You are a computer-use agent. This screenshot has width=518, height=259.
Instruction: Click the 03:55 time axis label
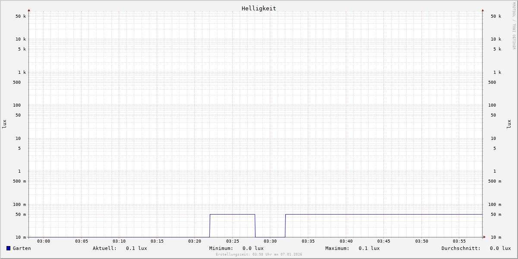459,241
